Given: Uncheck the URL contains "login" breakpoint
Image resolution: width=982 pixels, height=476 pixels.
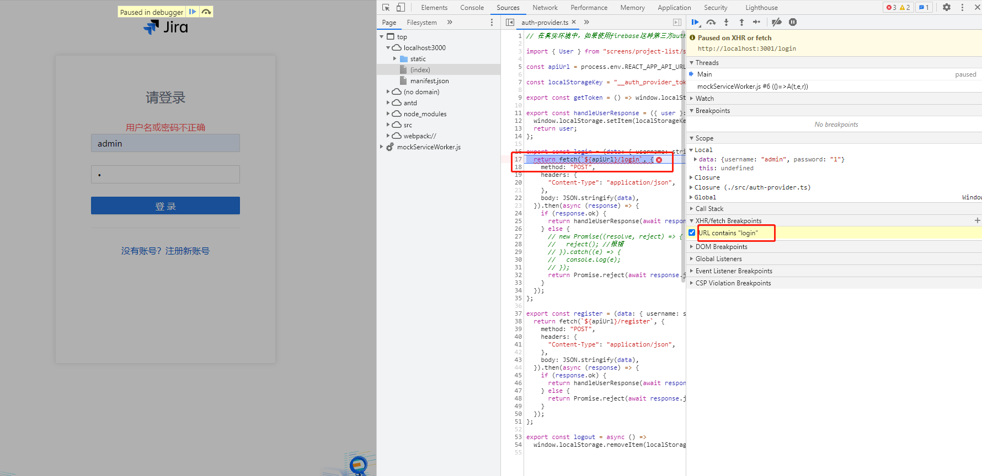Looking at the screenshot, I should pyautogui.click(x=692, y=232).
